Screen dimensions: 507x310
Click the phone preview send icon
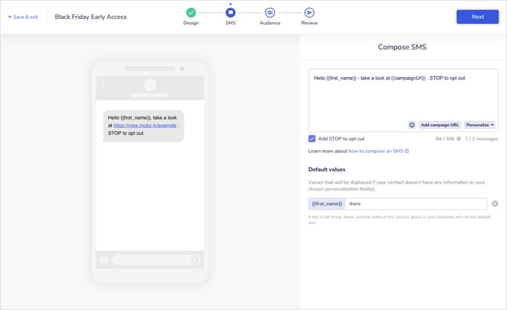195,259
